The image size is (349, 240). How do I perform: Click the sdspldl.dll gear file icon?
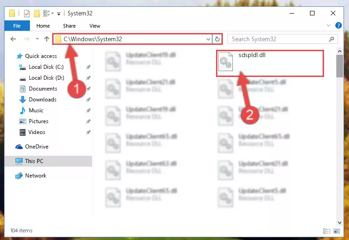[x=225, y=62]
